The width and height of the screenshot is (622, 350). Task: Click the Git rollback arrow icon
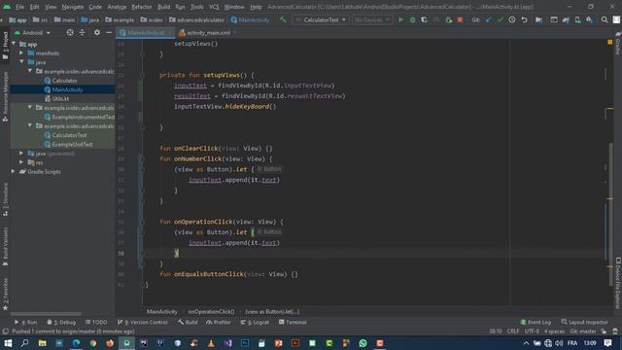point(524,19)
